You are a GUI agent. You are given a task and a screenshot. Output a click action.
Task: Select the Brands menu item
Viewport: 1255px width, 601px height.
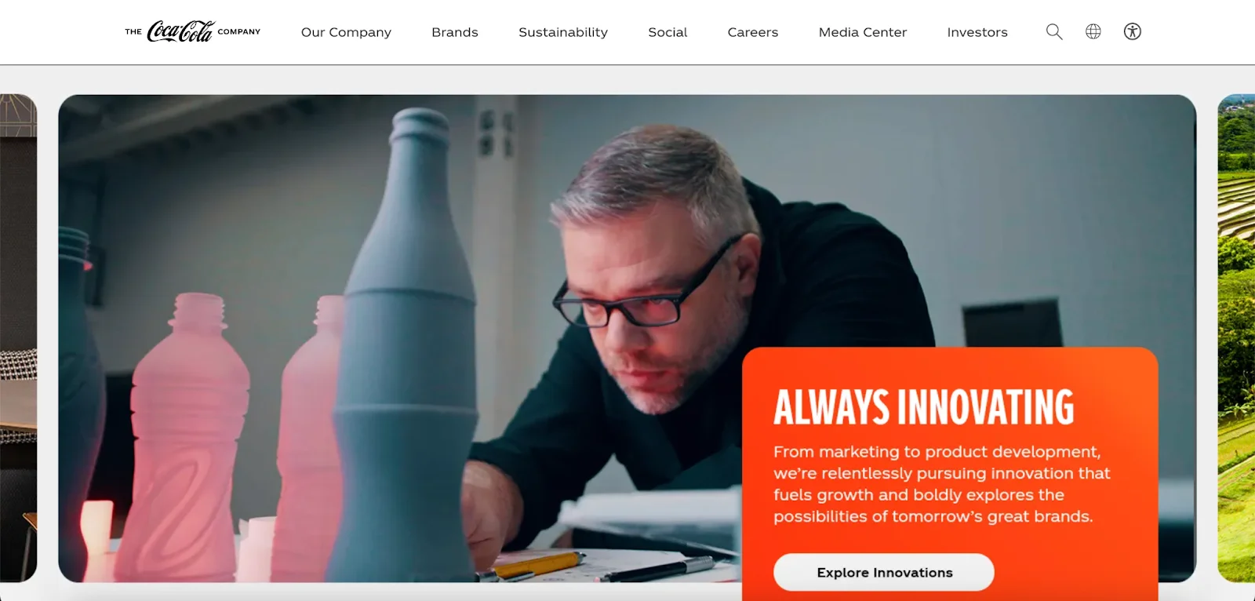click(x=455, y=32)
